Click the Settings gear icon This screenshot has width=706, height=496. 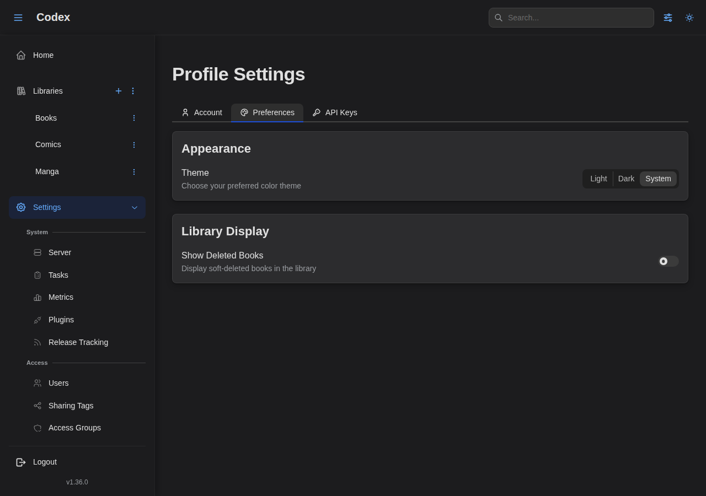pyautogui.click(x=21, y=207)
